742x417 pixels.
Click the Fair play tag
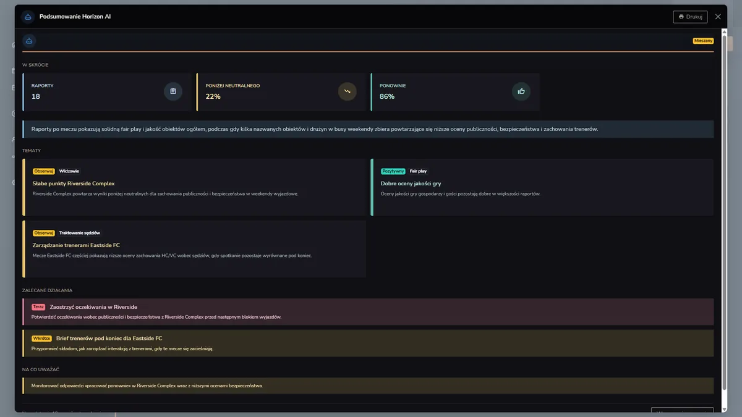click(x=419, y=171)
